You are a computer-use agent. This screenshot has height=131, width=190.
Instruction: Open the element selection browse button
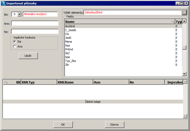pos(184,12)
